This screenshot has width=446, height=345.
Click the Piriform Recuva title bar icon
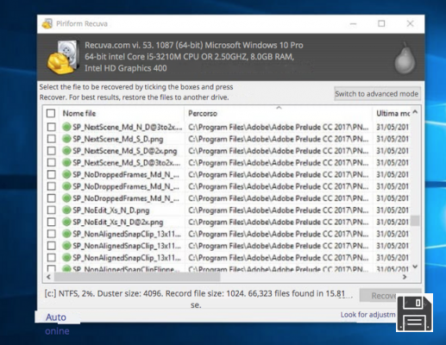click(x=47, y=23)
